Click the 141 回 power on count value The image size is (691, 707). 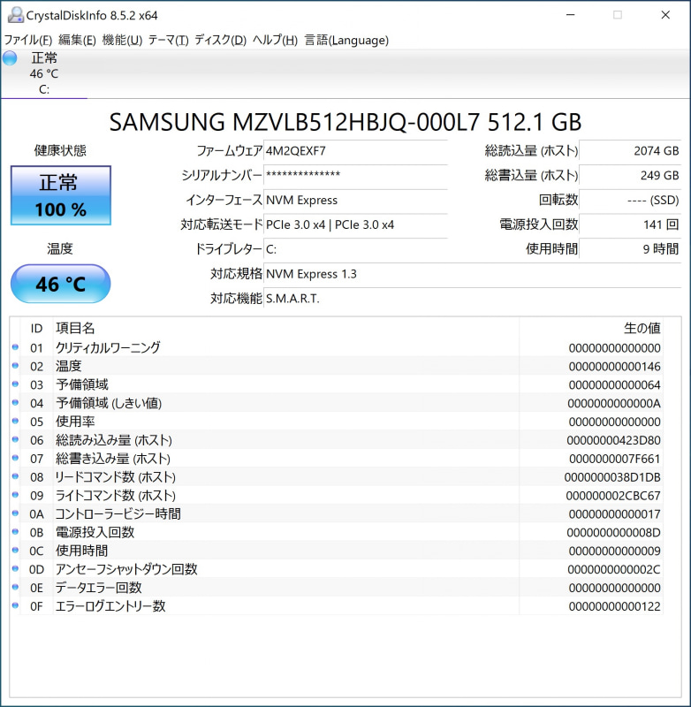point(630,224)
